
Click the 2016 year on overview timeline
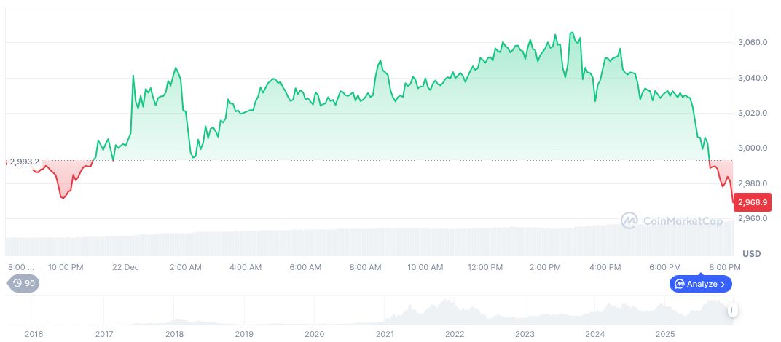(34, 333)
